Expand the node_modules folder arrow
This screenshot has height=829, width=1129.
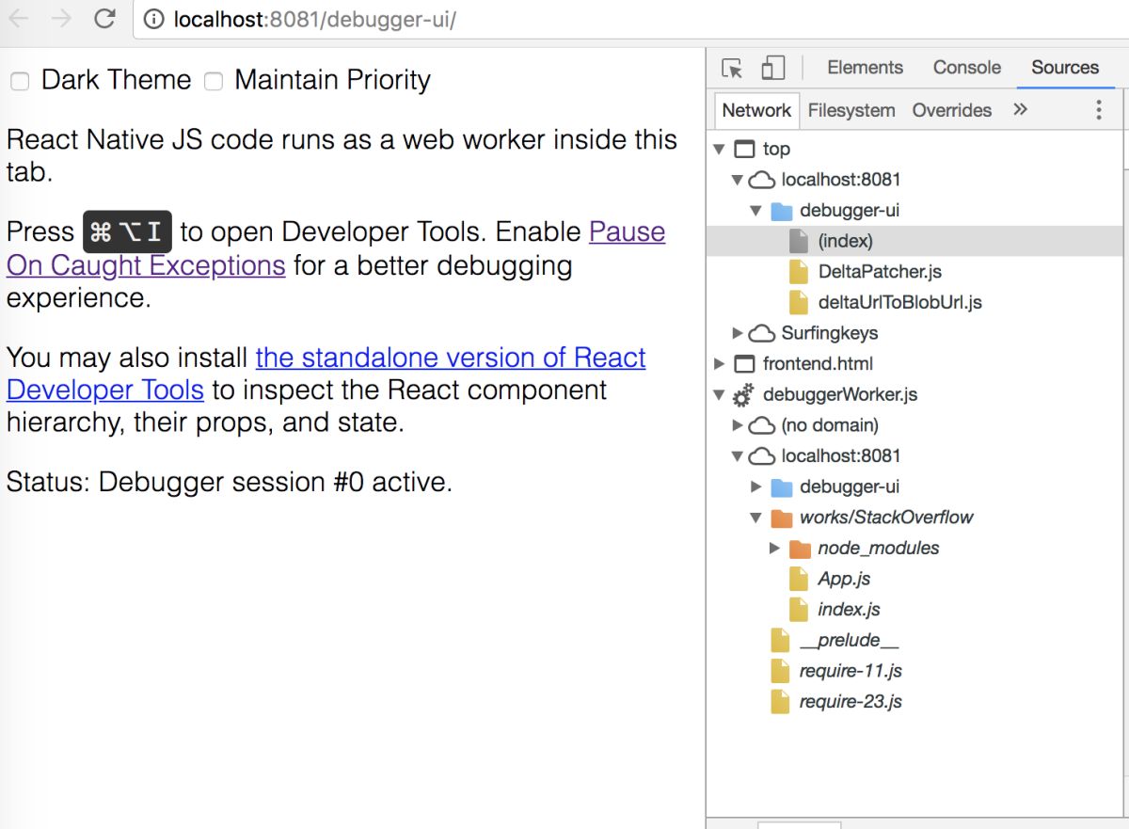tap(774, 549)
